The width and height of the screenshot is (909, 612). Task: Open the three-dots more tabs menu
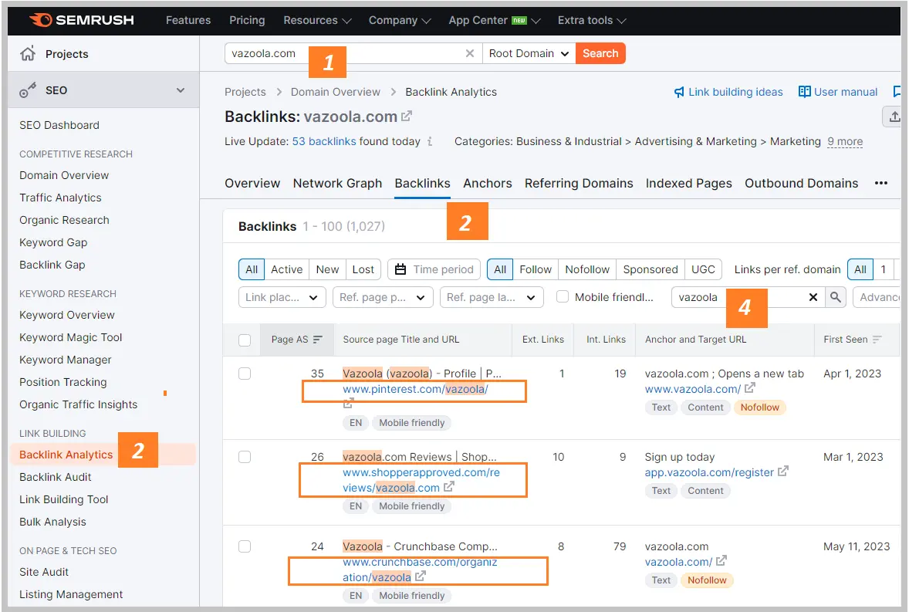click(x=881, y=183)
